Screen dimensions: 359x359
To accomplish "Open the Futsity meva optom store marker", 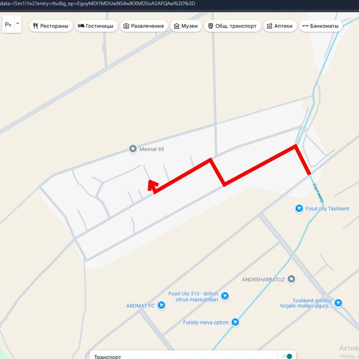I will click(235, 322).
